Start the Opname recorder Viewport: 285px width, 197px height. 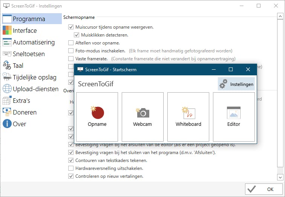coord(97,117)
